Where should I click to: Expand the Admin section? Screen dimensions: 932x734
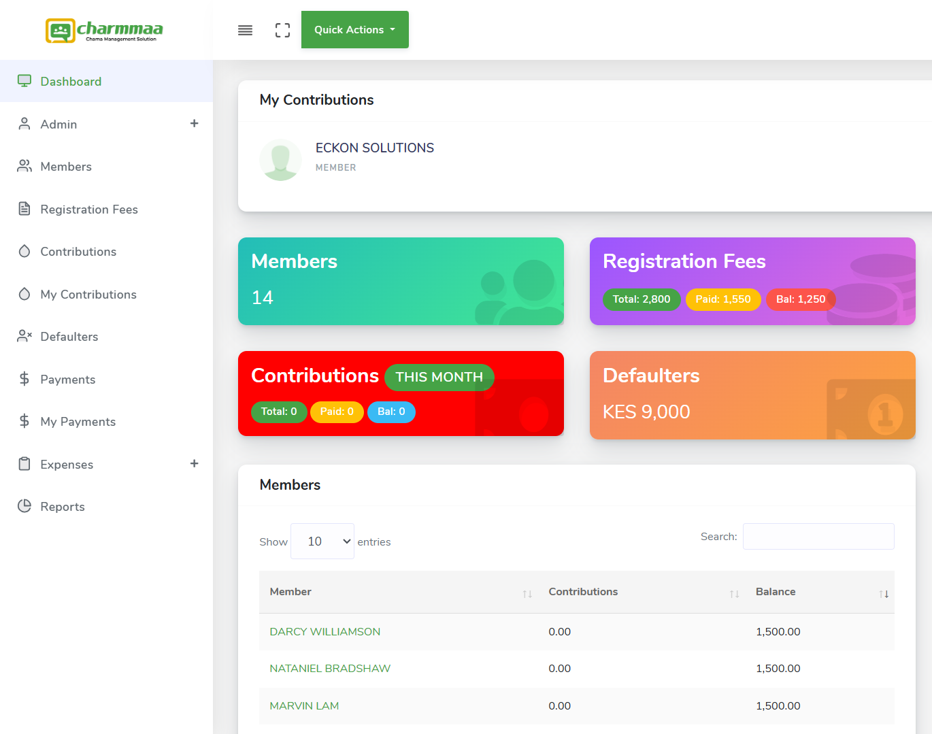[x=195, y=124]
